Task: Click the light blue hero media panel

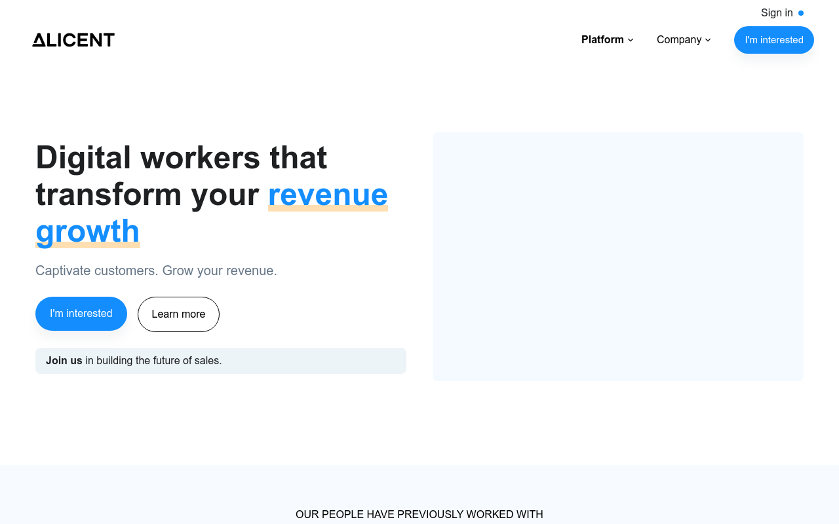Action: pyautogui.click(x=618, y=257)
